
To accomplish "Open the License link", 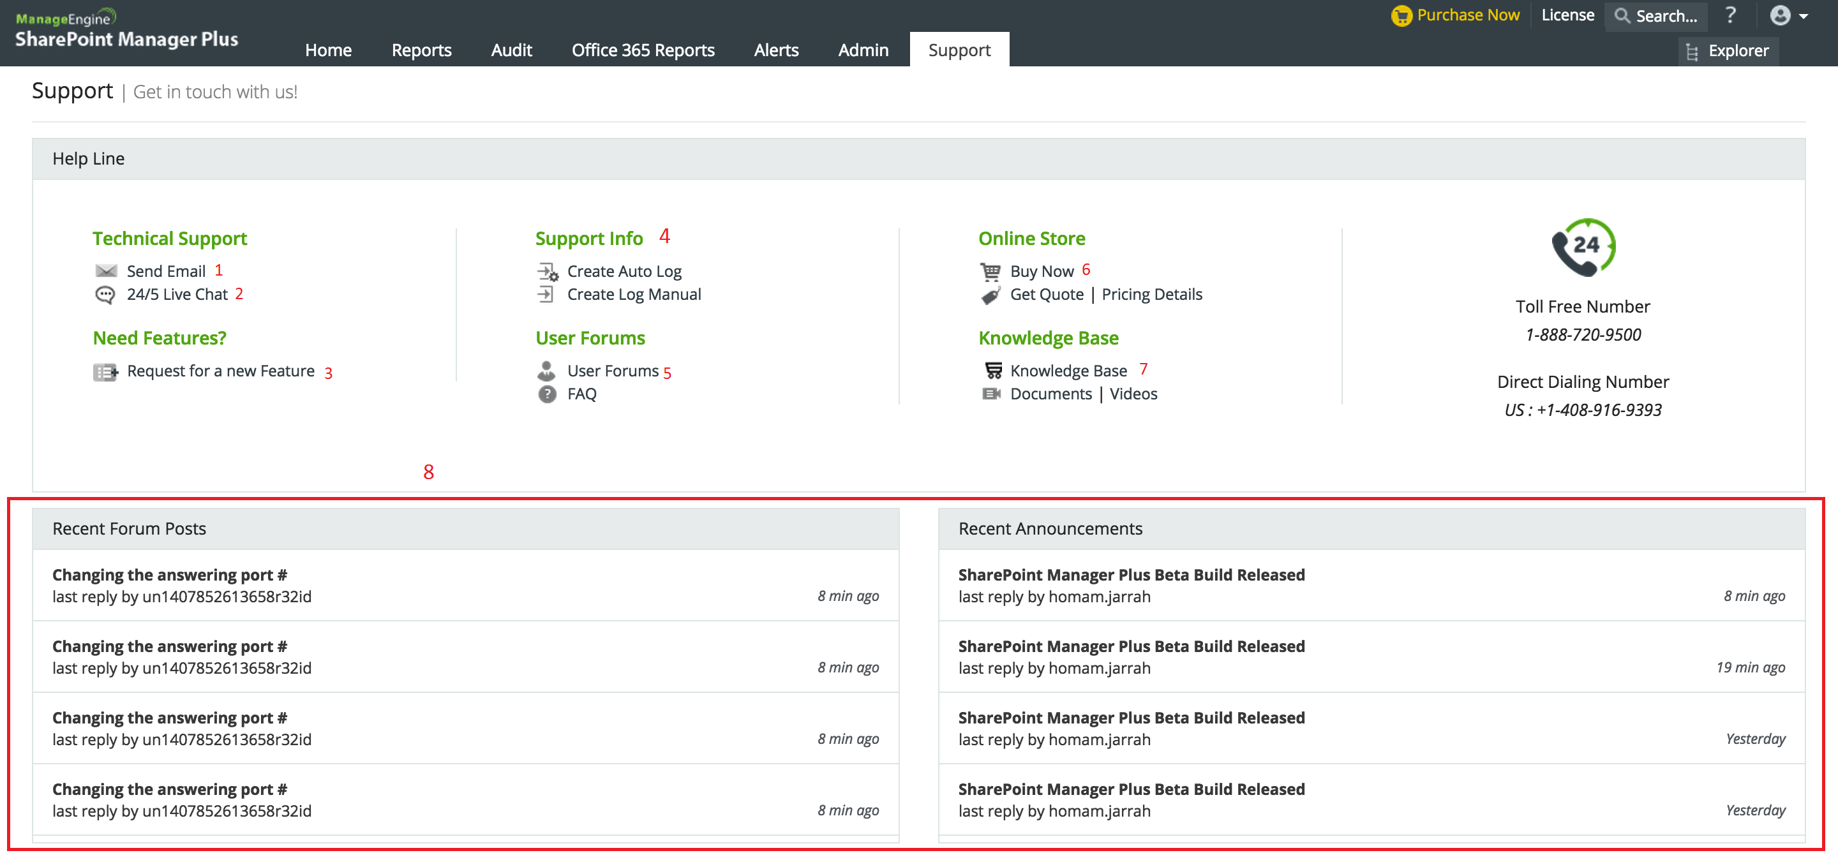I will pyautogui.click(x=1567, y=15).
